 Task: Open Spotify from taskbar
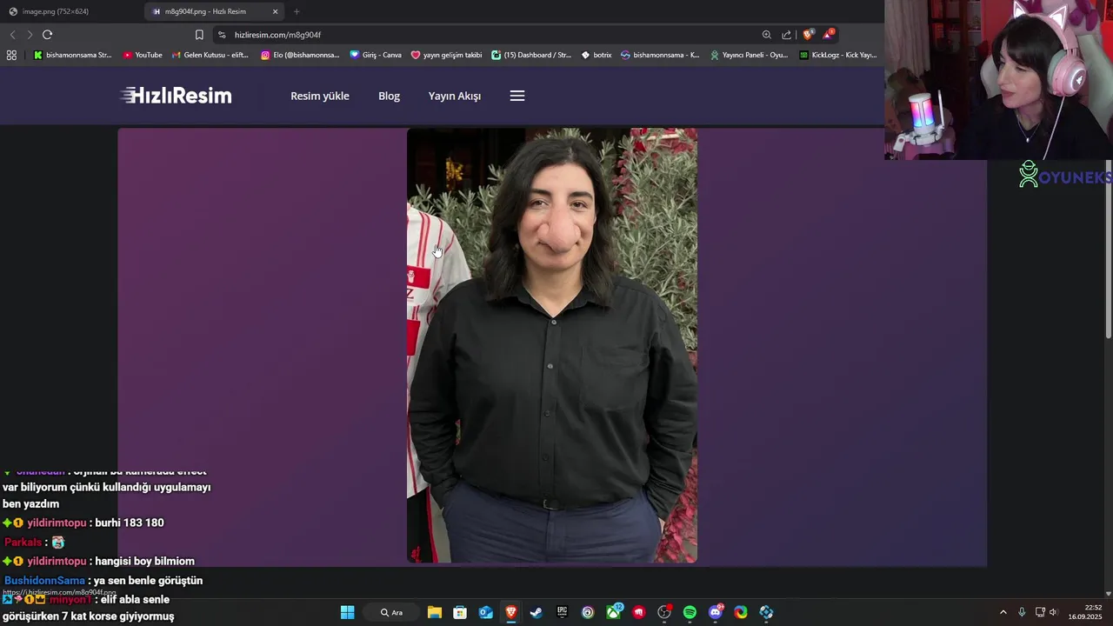click(x=690, y=612)
